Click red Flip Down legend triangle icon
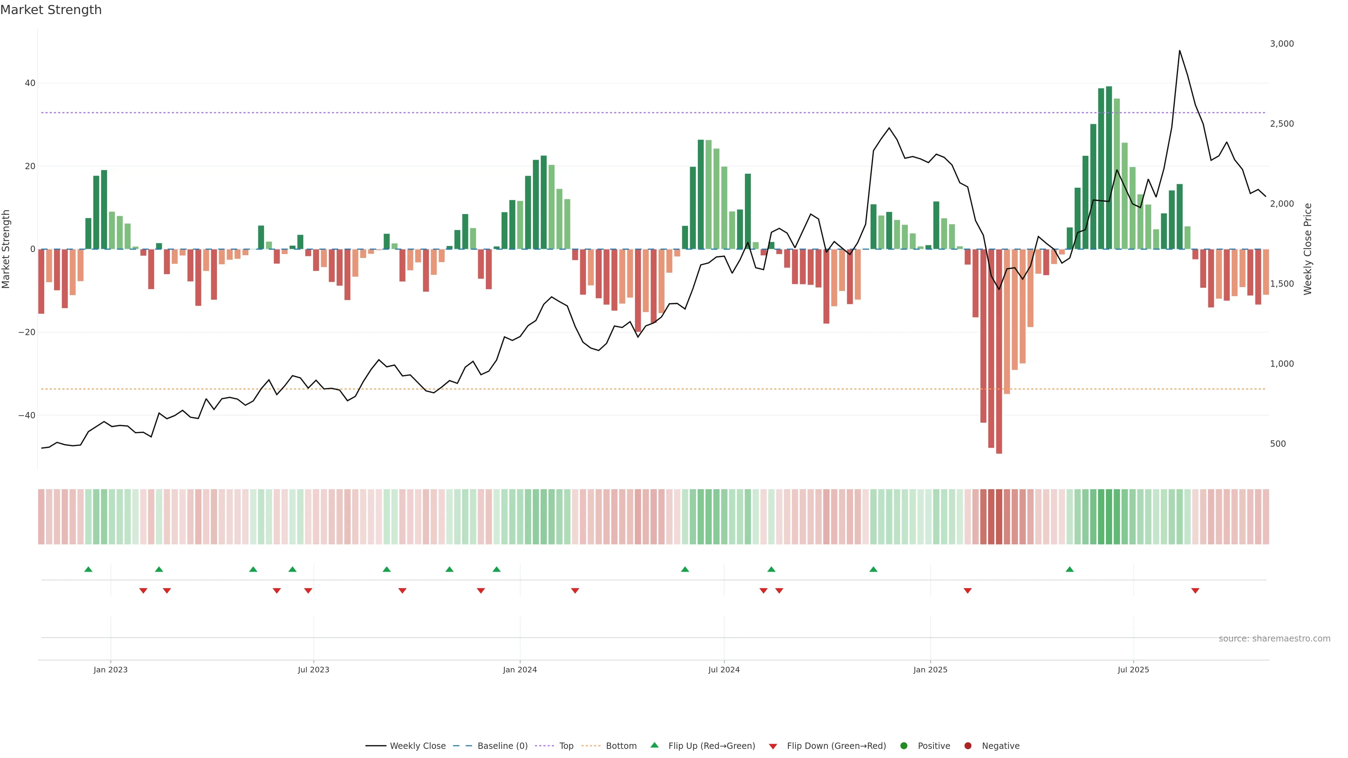Viewport: 1348px width, 758px height. 773,746
